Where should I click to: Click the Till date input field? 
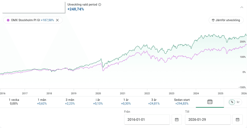coord(208,120)
